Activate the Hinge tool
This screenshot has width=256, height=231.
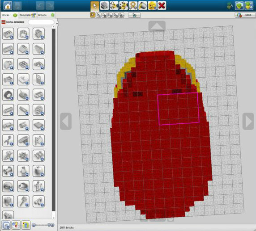click(114, 6)
